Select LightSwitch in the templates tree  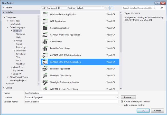coord(15,24)
